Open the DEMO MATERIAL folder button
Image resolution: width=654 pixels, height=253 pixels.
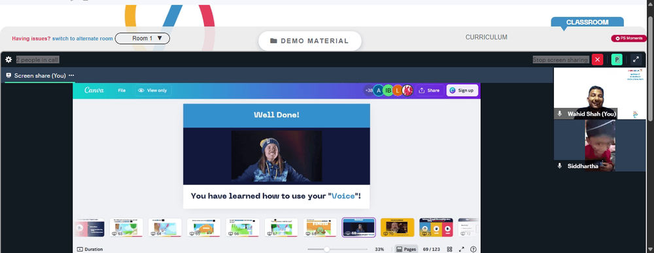point(309,41)
